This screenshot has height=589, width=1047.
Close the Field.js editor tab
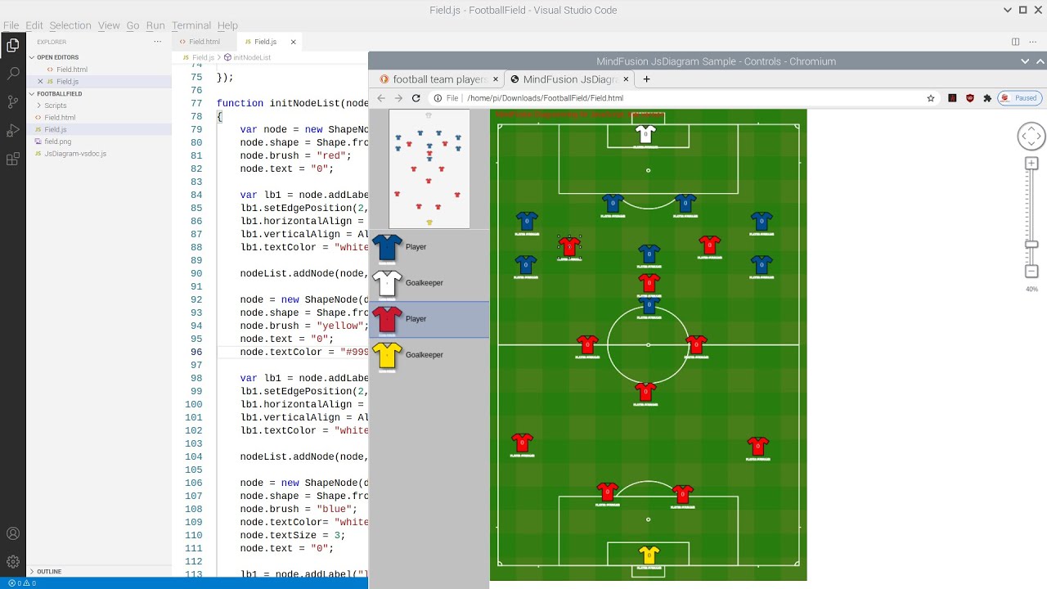(294, 42)
